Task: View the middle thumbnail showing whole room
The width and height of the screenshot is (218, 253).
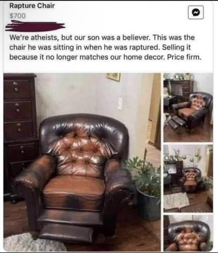Action: 188,178
